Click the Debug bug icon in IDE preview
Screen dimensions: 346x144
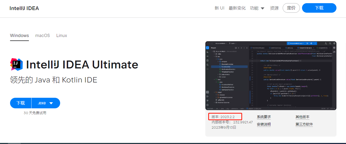tap(311, 43)
